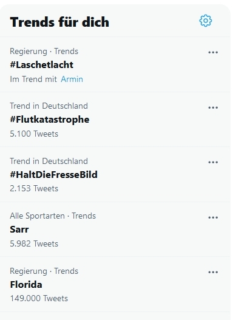Select the 2.153 Tweets count under #HaltDieFresseBild

(34, 189)
